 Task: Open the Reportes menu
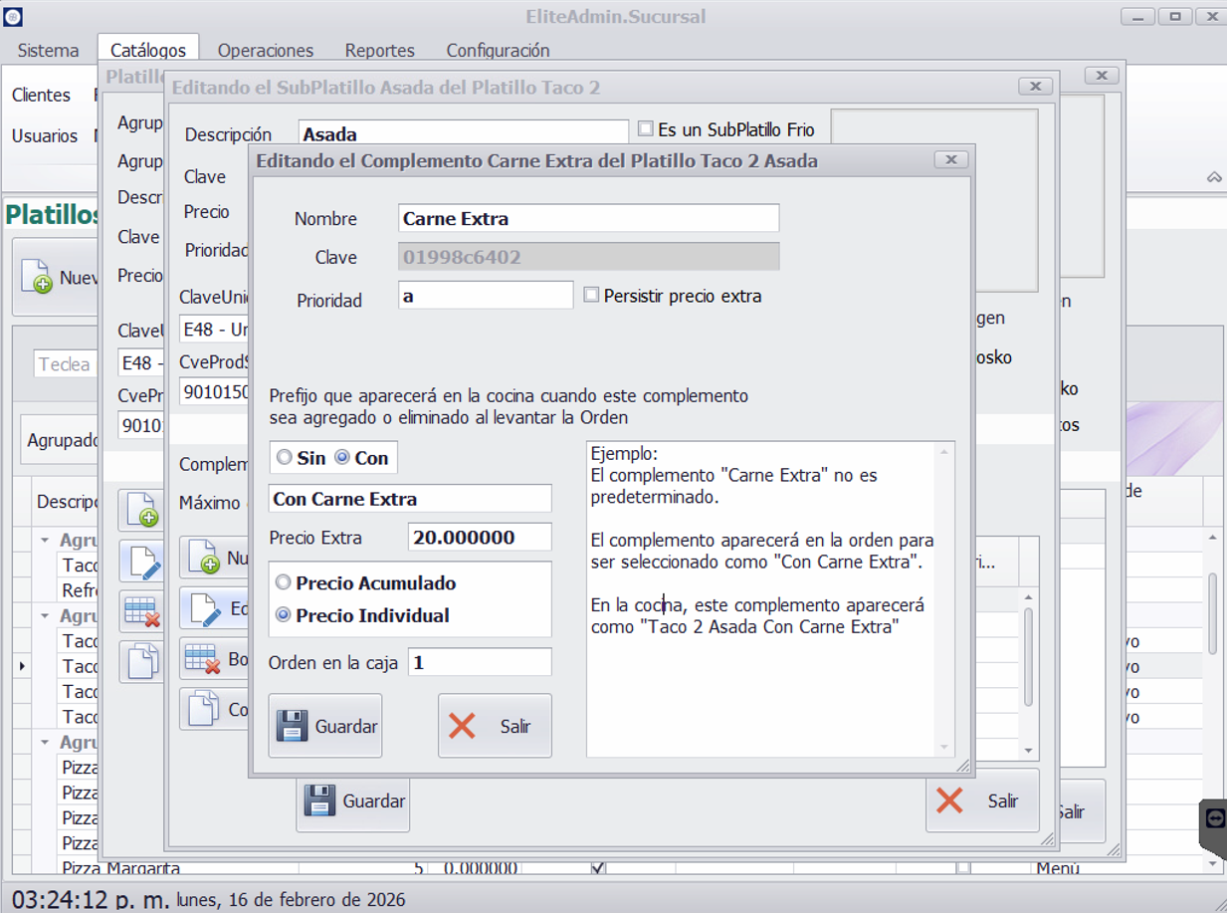click(x=379, y=51)
